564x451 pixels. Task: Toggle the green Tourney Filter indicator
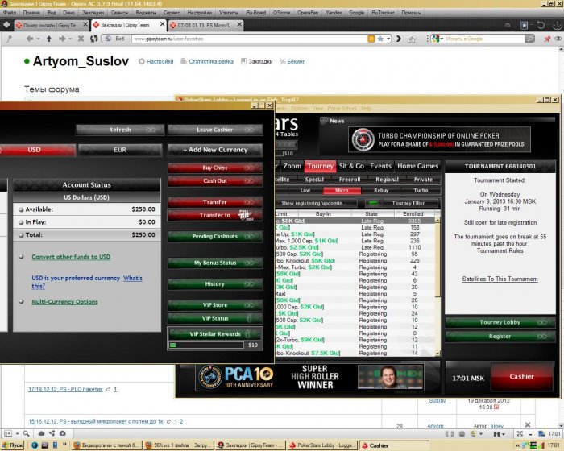tap(373, 203)
